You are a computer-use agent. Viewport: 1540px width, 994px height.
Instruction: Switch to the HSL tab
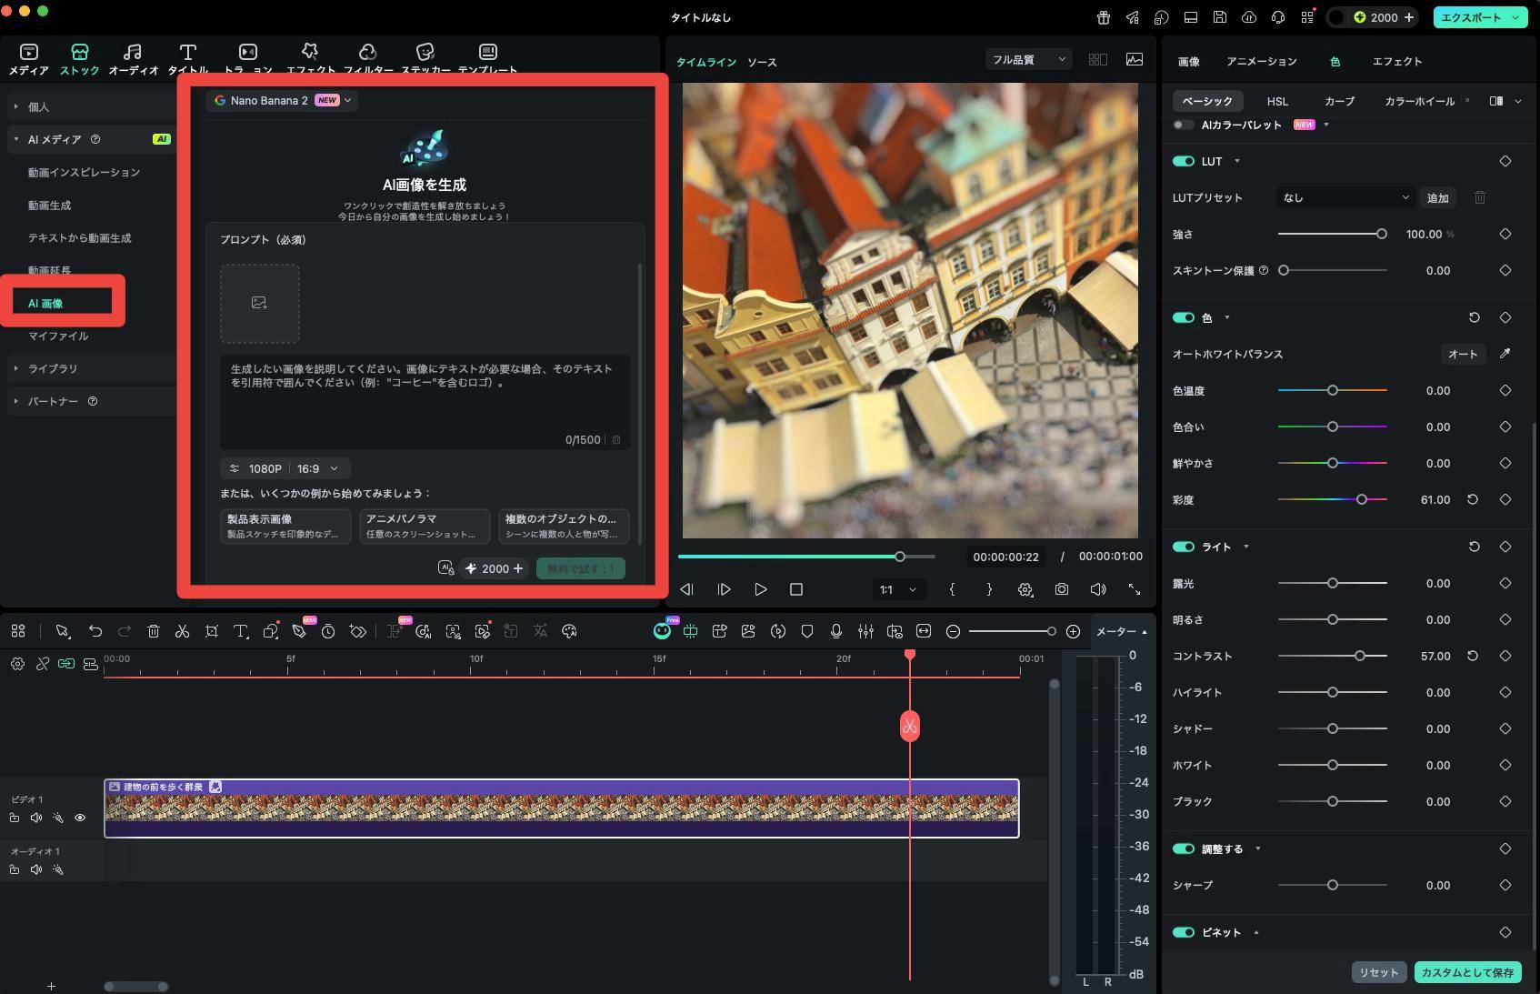click(x=1277, y=101)
